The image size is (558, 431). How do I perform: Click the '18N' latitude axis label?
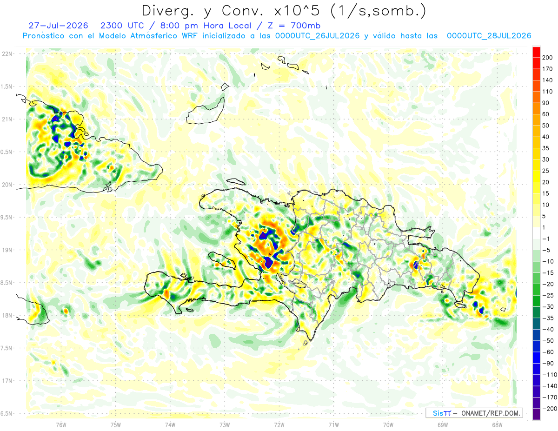point(7,316)
